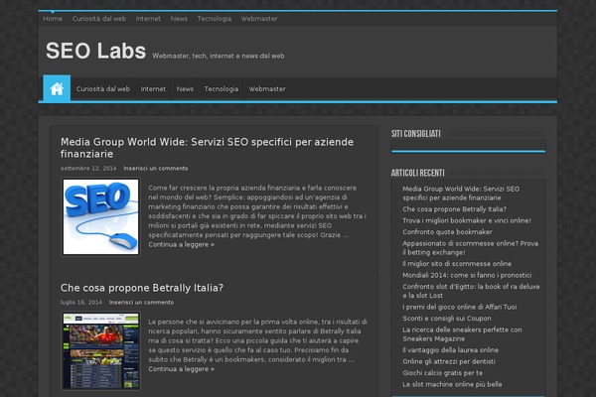Click the SEO Labs site title
This screenshot has height=397, width=596.
(x=95, y=51)
